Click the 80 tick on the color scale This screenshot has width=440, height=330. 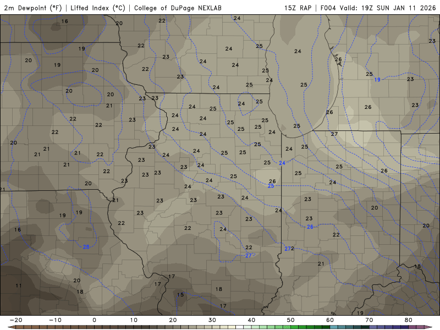[x=409, y=320]
